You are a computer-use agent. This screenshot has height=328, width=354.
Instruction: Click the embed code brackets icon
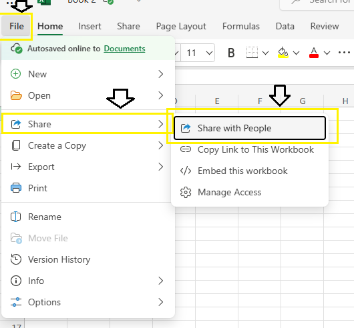186,171
